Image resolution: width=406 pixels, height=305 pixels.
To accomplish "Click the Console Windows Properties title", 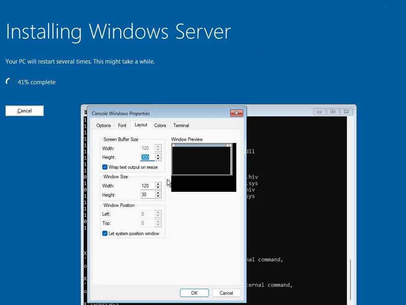I will click(121, 113).
